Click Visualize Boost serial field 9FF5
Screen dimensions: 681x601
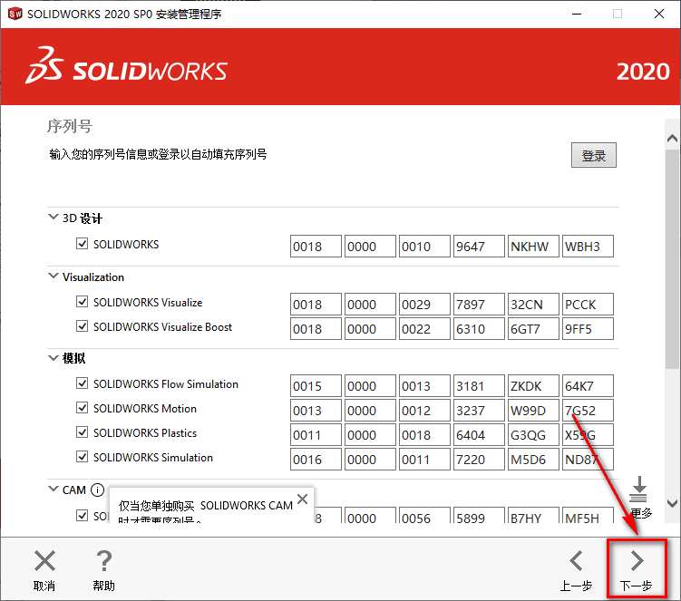point(588,329)
